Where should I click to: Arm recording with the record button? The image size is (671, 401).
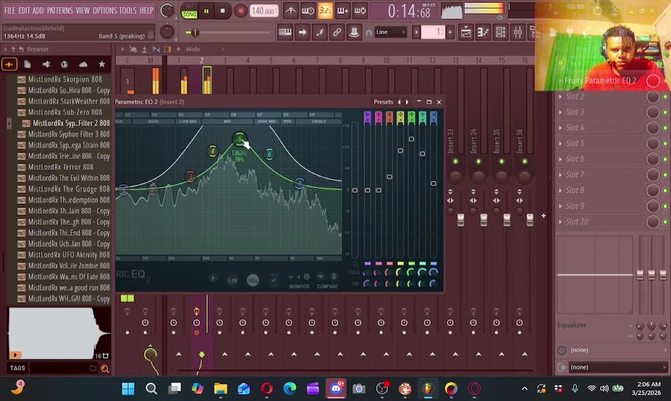click(240, 11)
